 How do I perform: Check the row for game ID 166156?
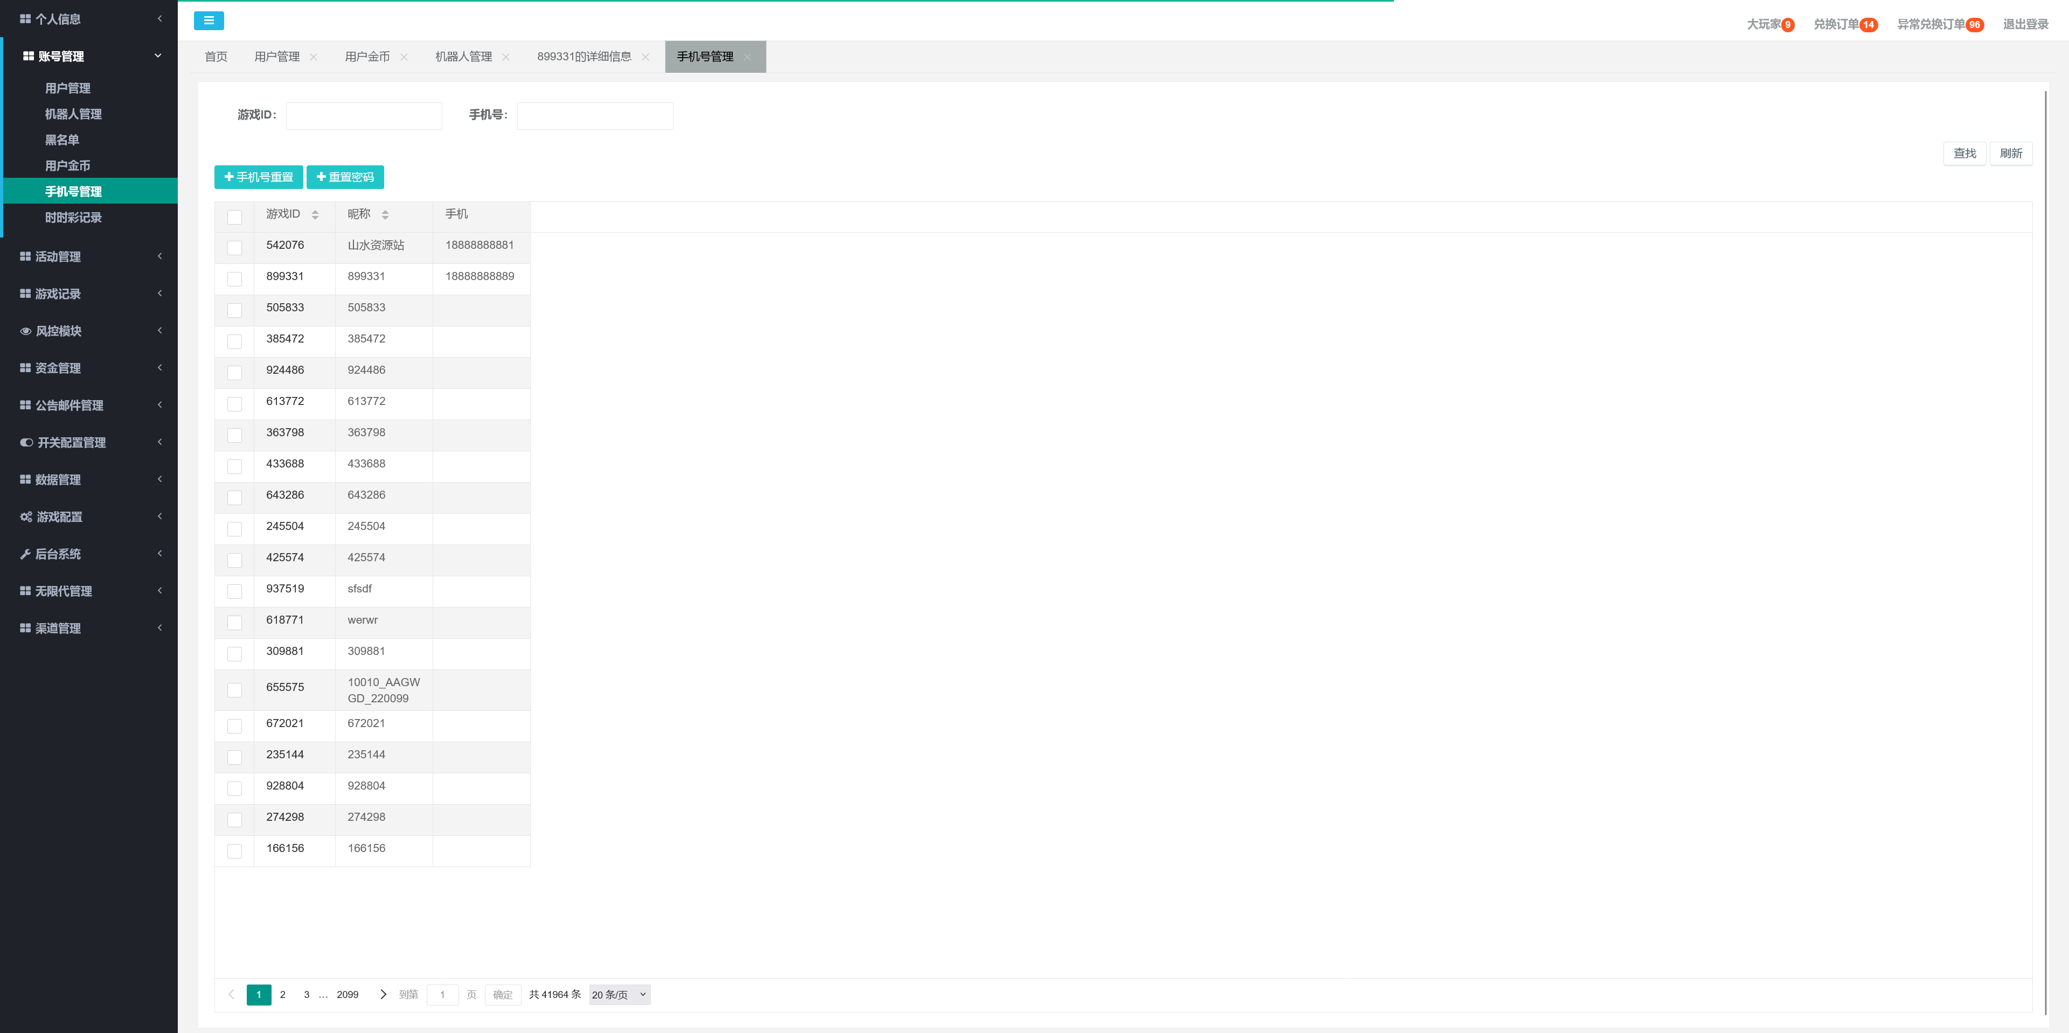(x=234, y=851)
